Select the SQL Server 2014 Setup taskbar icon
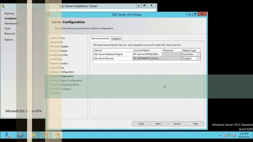The image size is (253, 142). tap(57, 135)
